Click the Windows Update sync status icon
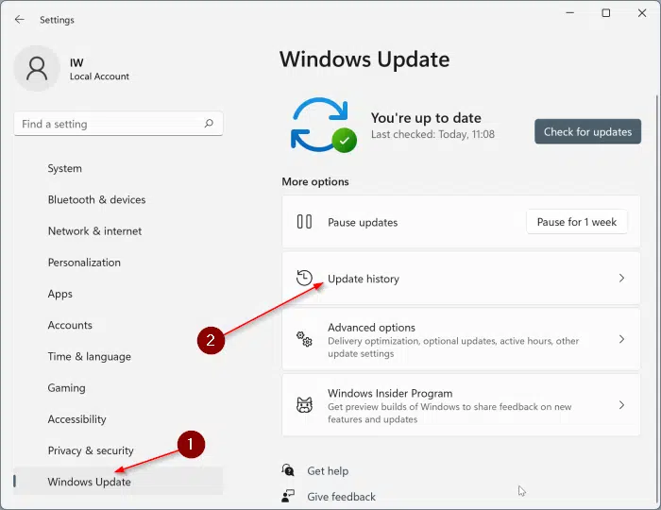Image resolution: width=661 pixels, height=510 pixels. (x=323, y=126)
